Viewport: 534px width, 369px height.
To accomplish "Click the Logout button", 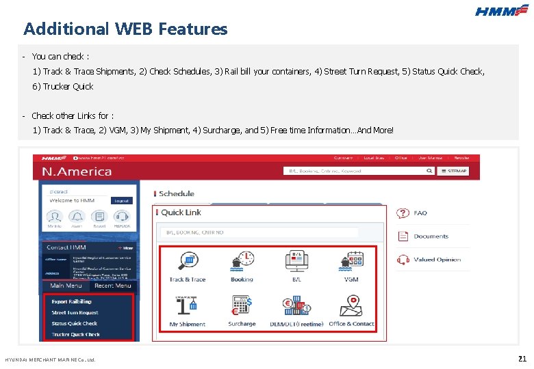I will click(122, 201).
